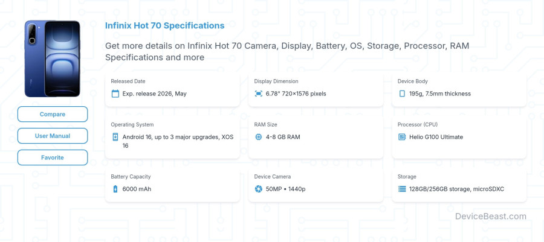544x242 pixels.
Task: Select the Device Camera label
Action: pyautogui.click(x=273, y=177)
